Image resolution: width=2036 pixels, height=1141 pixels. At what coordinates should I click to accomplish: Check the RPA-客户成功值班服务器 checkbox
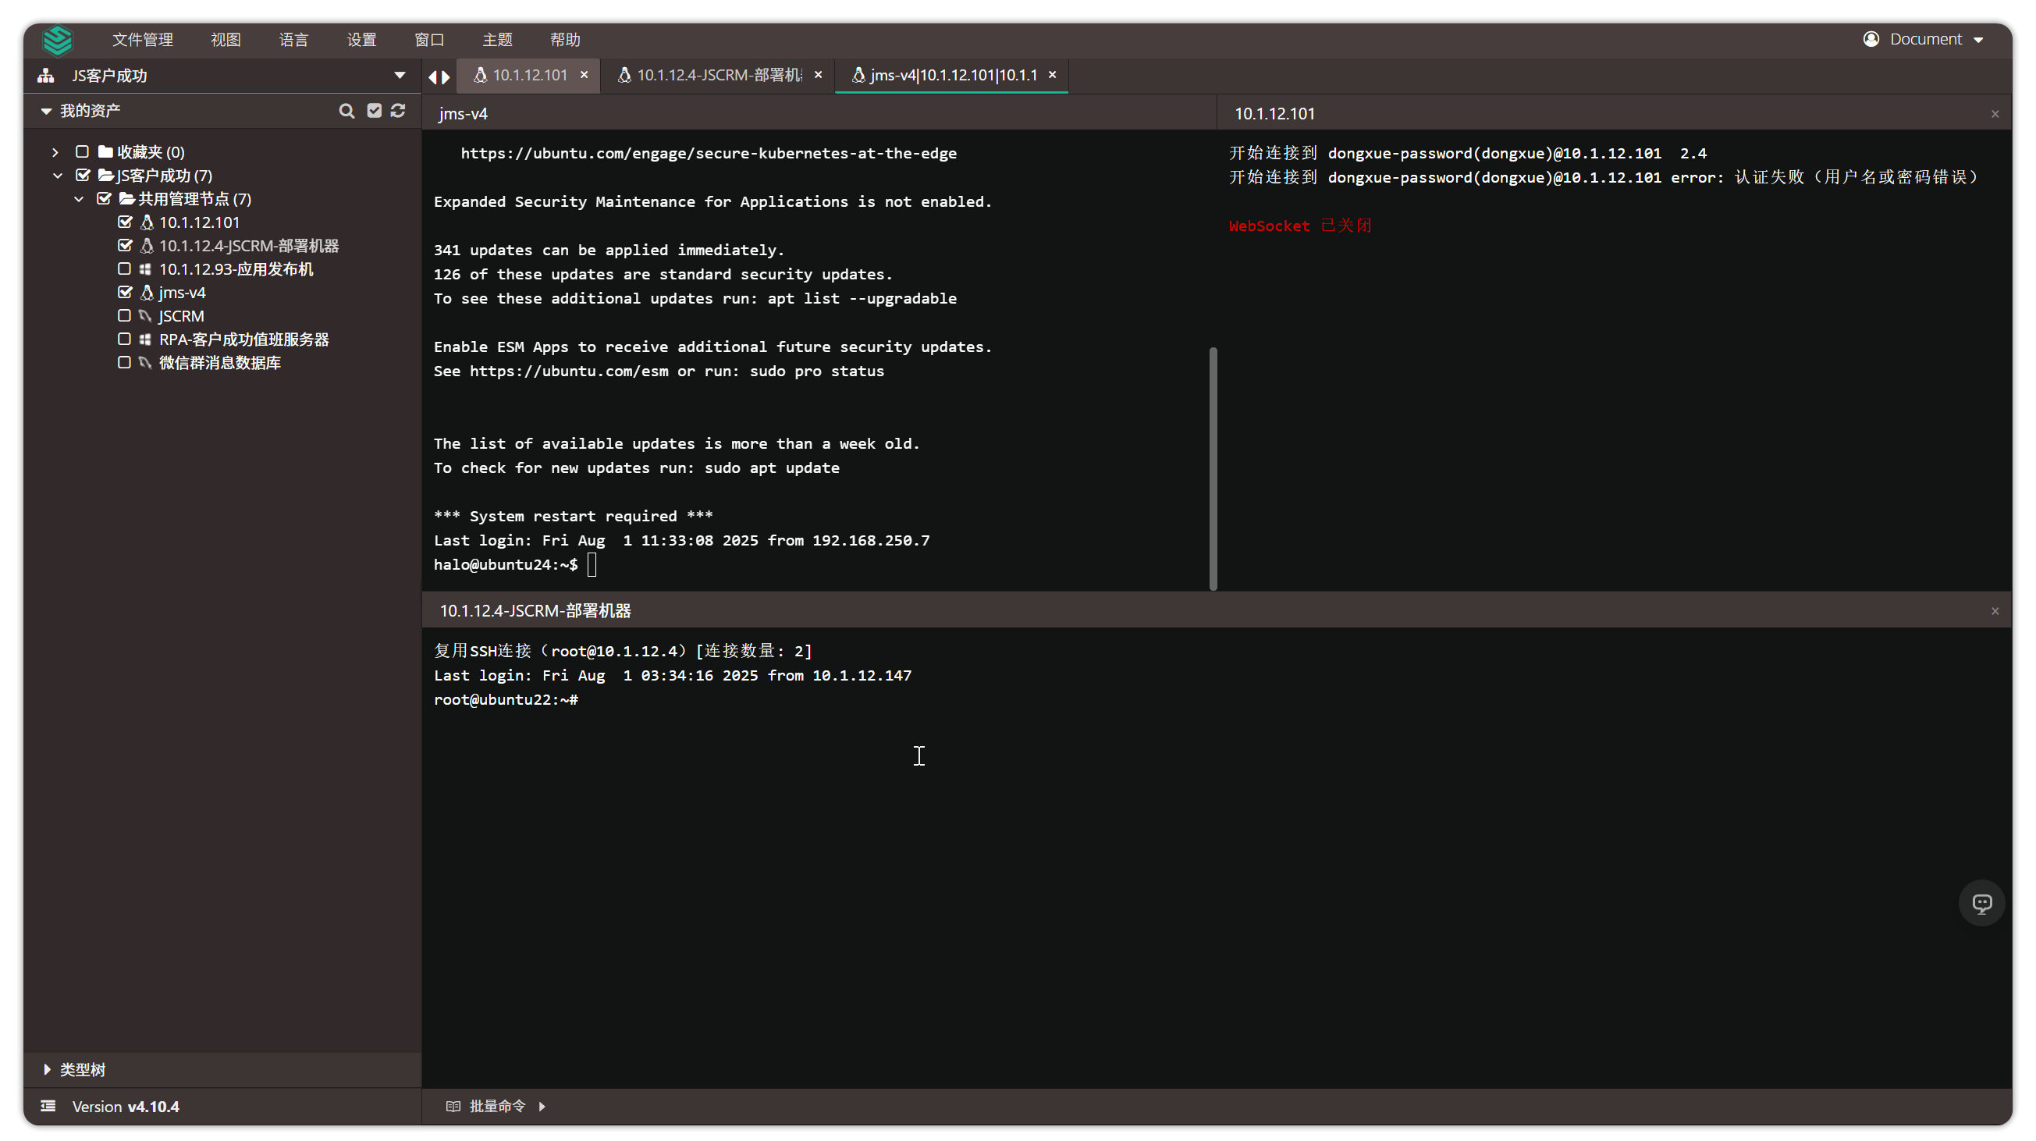[x=124, y=339]
